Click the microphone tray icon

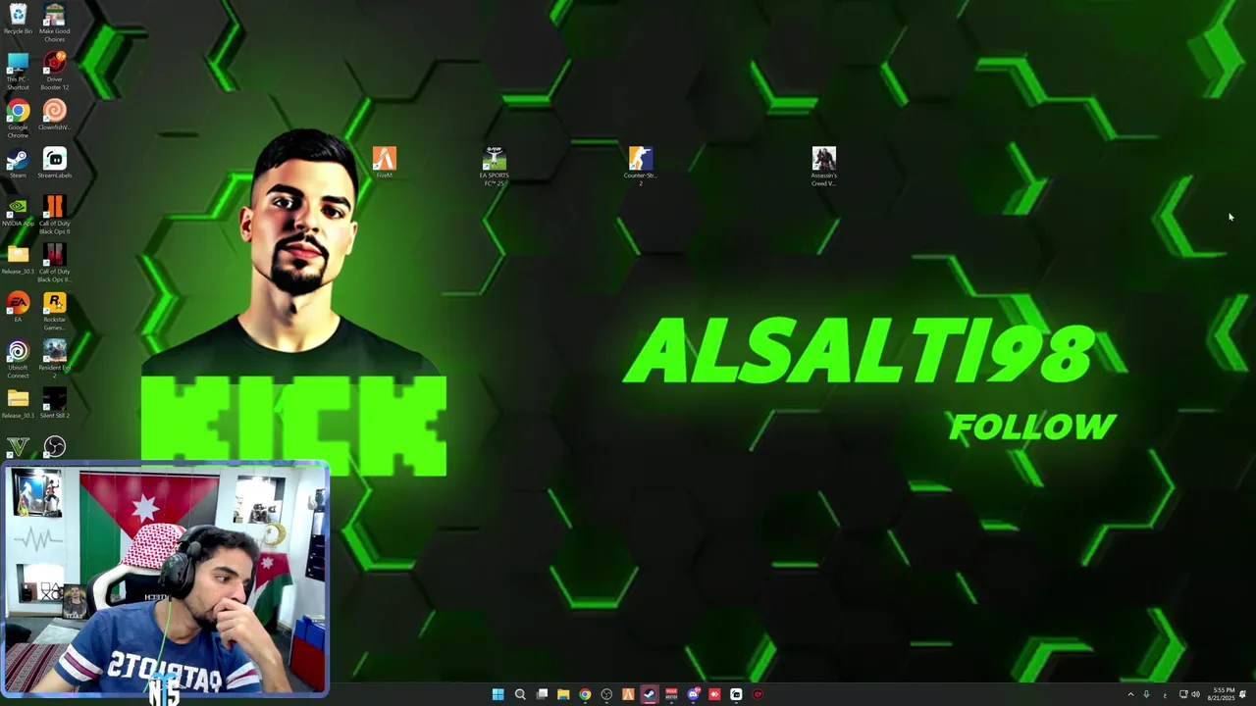coord(1146,694)
